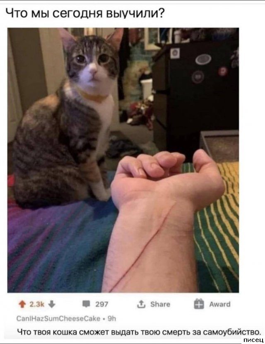The image size is (265, 344).
Task: Upvote the post with the orange arrow
Action: [x=22, y=304]
